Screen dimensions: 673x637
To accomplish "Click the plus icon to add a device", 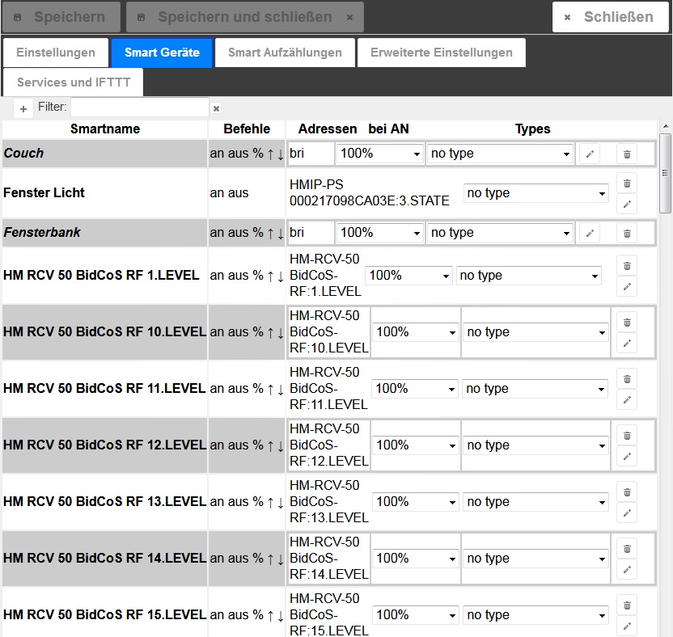I will 23,108.
